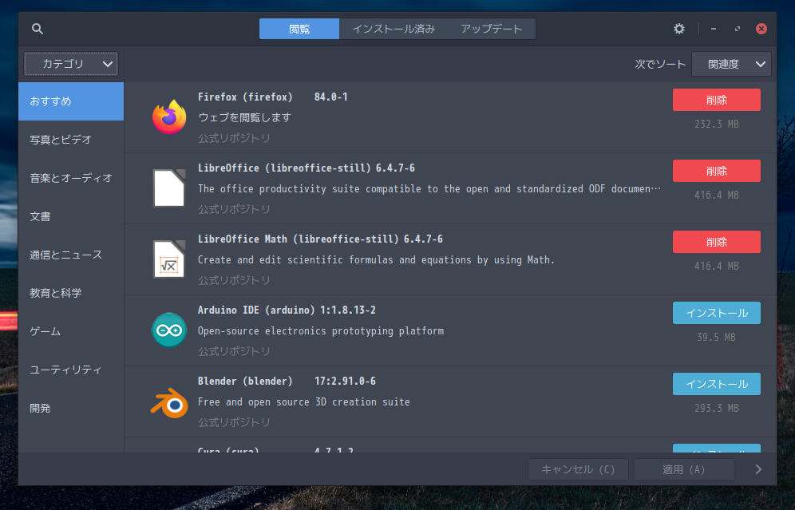Select the ゲーム category
Image resolution: width=795 pixels, height=510 pixels.
(71, 331)
